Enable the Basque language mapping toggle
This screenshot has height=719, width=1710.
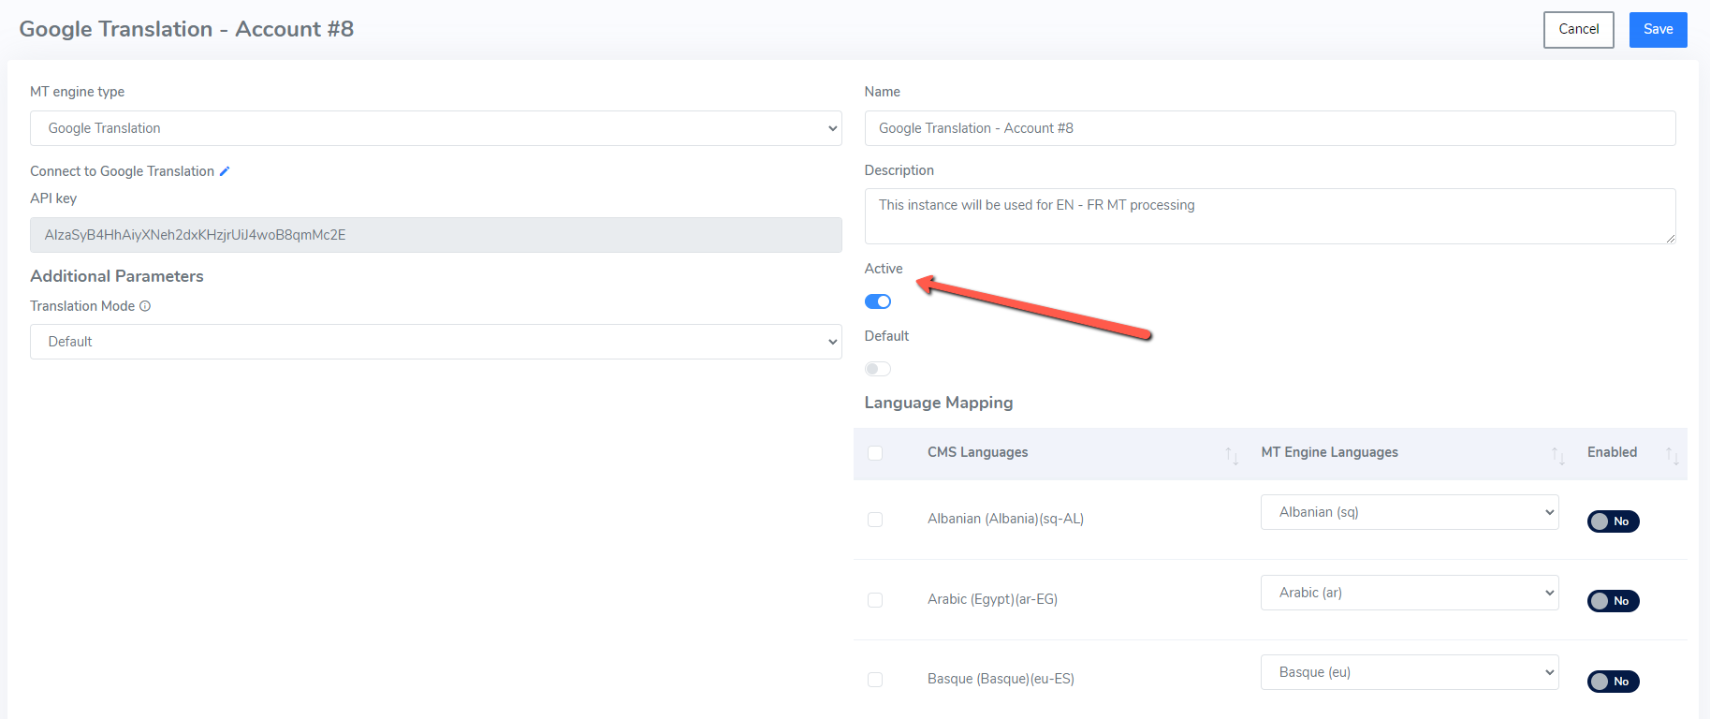click(x=1613, y=682)
